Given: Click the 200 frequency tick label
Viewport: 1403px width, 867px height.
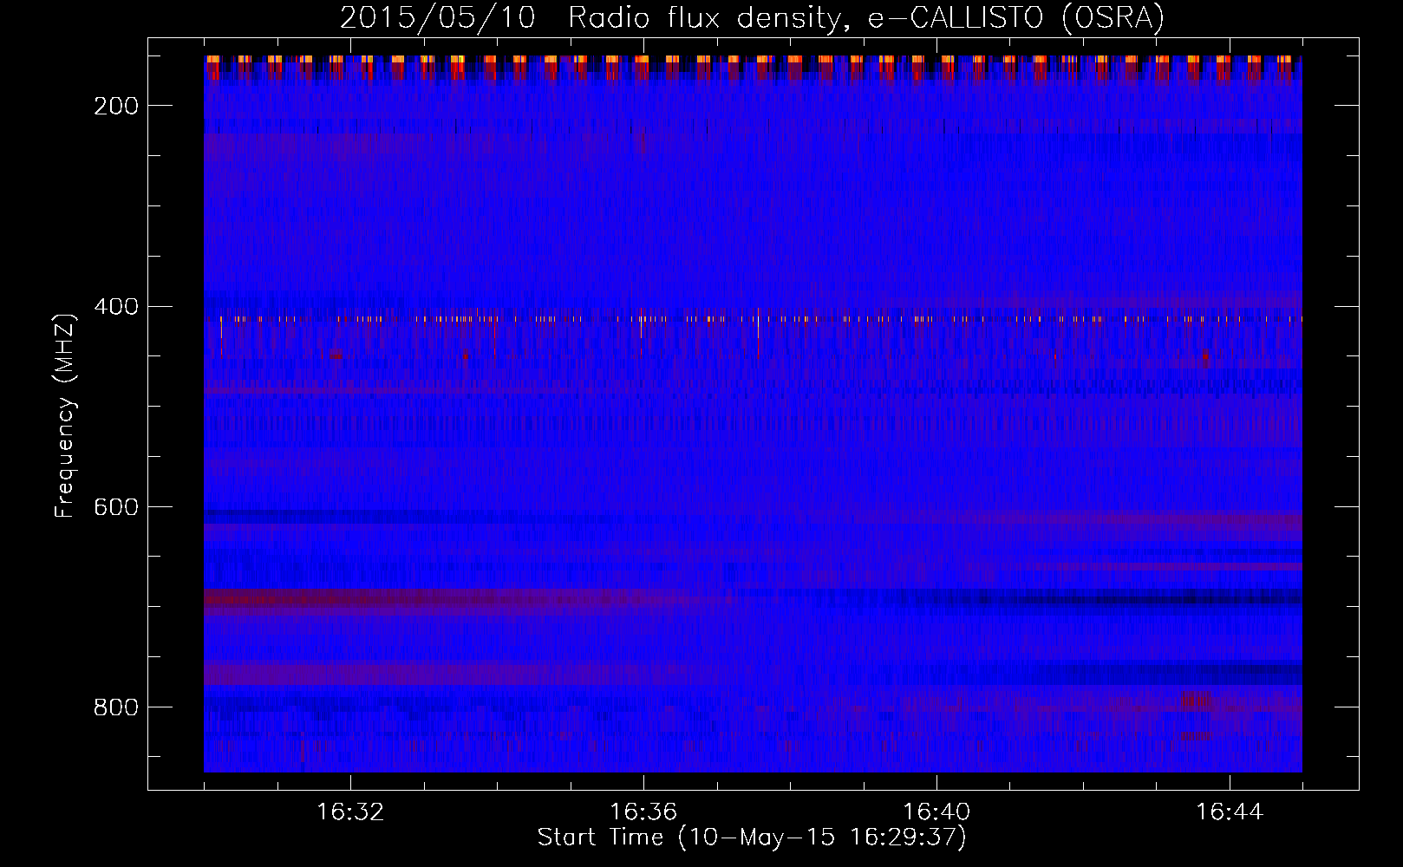Looking at the screenshot, I should [116, 106].
